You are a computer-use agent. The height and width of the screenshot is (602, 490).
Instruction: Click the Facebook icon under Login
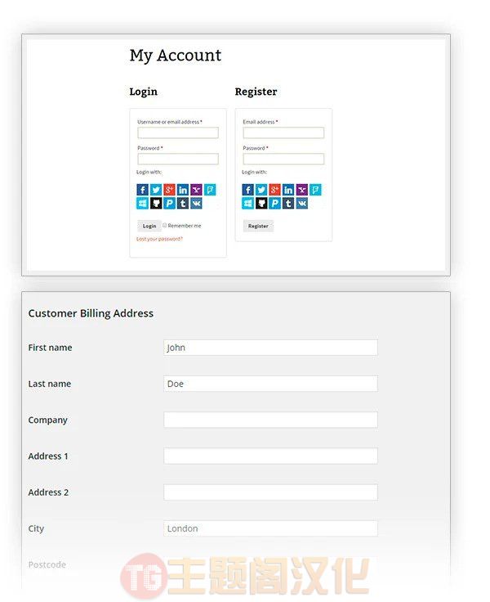(142, 190)
